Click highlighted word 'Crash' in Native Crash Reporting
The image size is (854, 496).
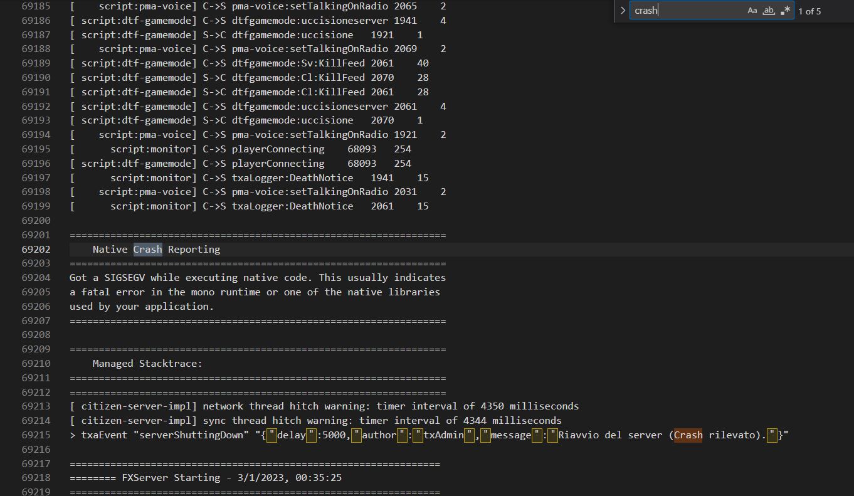click(147, 249)
